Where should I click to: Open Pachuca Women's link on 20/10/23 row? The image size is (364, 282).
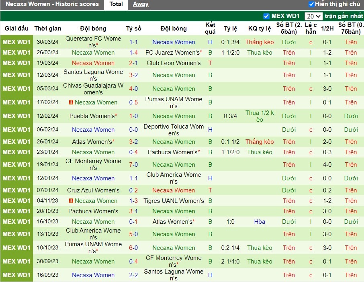point(93,211)
